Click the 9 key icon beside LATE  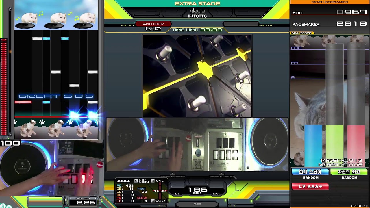pos(153,181)
